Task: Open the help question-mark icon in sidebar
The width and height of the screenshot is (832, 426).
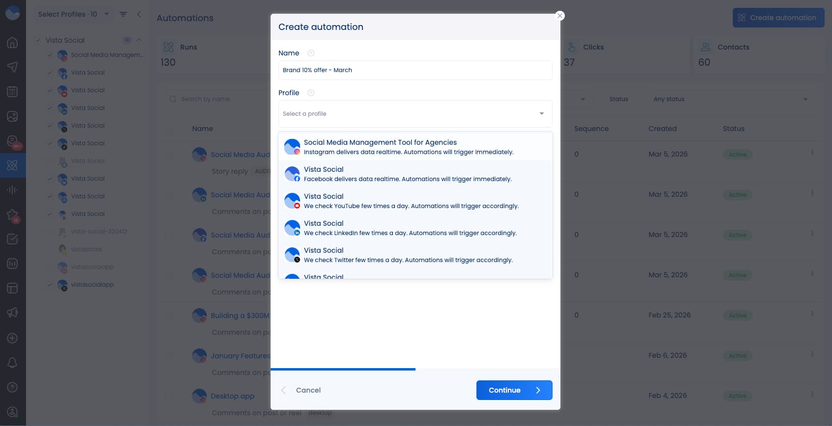Action: (12, 387)
